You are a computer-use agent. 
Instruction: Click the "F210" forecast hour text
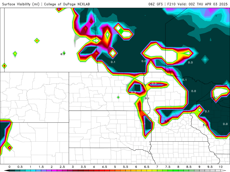point(171,4)
